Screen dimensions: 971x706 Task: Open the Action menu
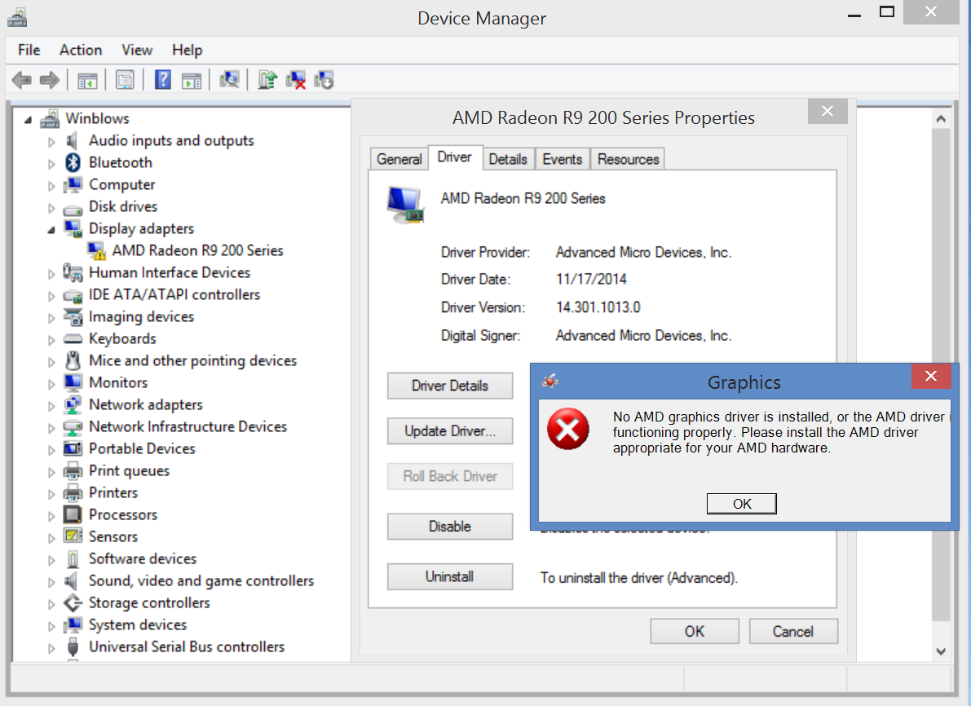pyautogui.click(x=81, y=51)
